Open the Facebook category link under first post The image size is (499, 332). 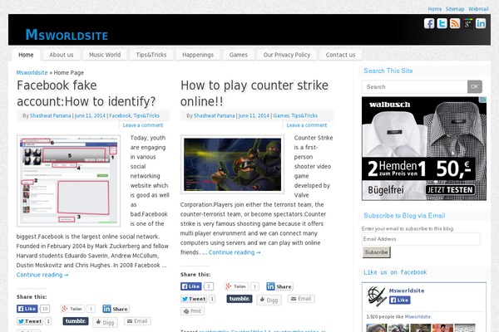pos(120,115)
